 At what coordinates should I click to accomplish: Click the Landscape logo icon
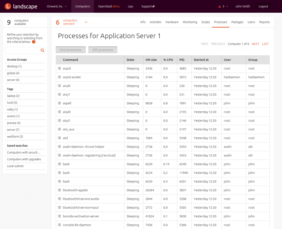click(x=7, y=6)
